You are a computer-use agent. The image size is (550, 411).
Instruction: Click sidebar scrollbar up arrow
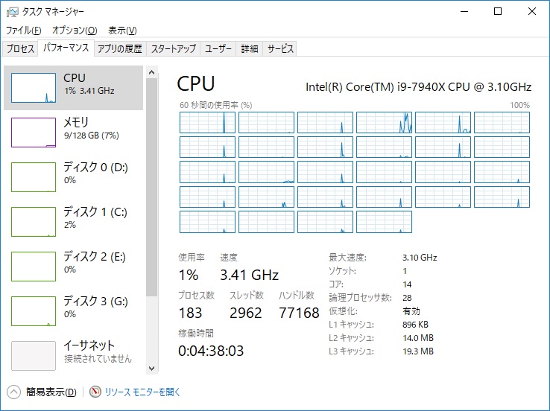(x=151, y=72)
